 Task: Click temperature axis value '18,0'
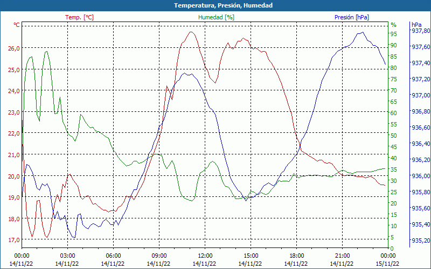pos(14,219)
